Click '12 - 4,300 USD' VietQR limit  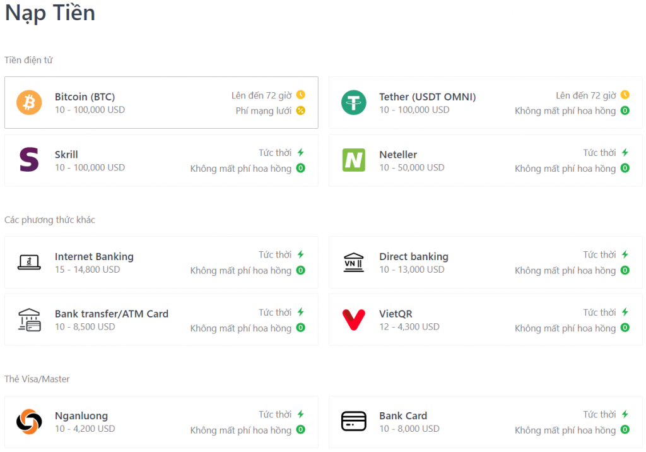[x=409, y=326]
